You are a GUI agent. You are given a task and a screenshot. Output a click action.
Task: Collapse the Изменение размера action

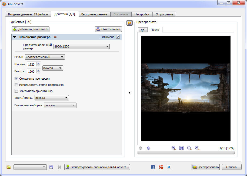tap(15, 37)
